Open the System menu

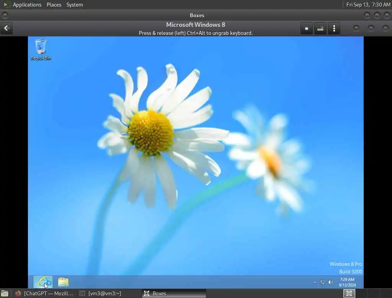(75, 5)
